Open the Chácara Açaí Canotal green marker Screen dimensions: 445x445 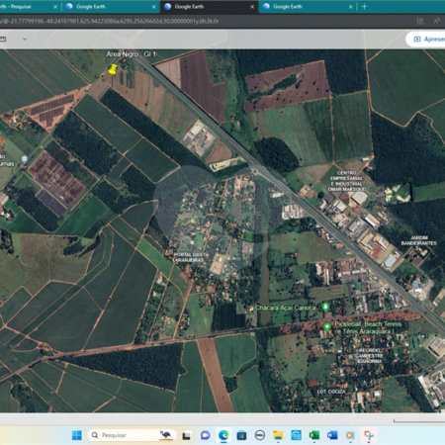pyautogui.click(x=325, y=307)
